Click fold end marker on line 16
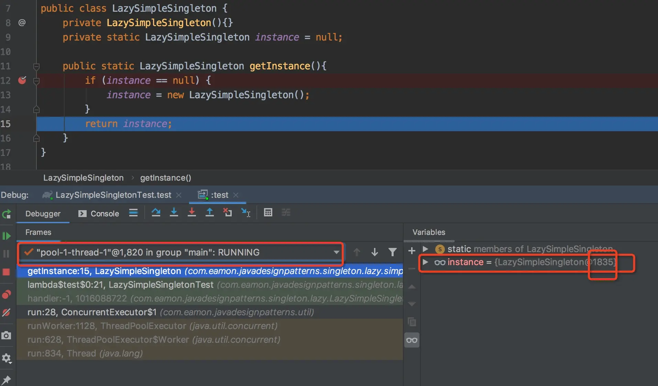Image resolution: width=658 pixels, height=386 pixels. coord(36,138)
